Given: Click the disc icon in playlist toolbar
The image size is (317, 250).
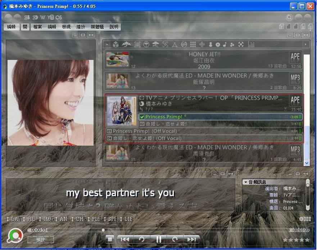Looking at the screenshot, I should coord(218,44).
